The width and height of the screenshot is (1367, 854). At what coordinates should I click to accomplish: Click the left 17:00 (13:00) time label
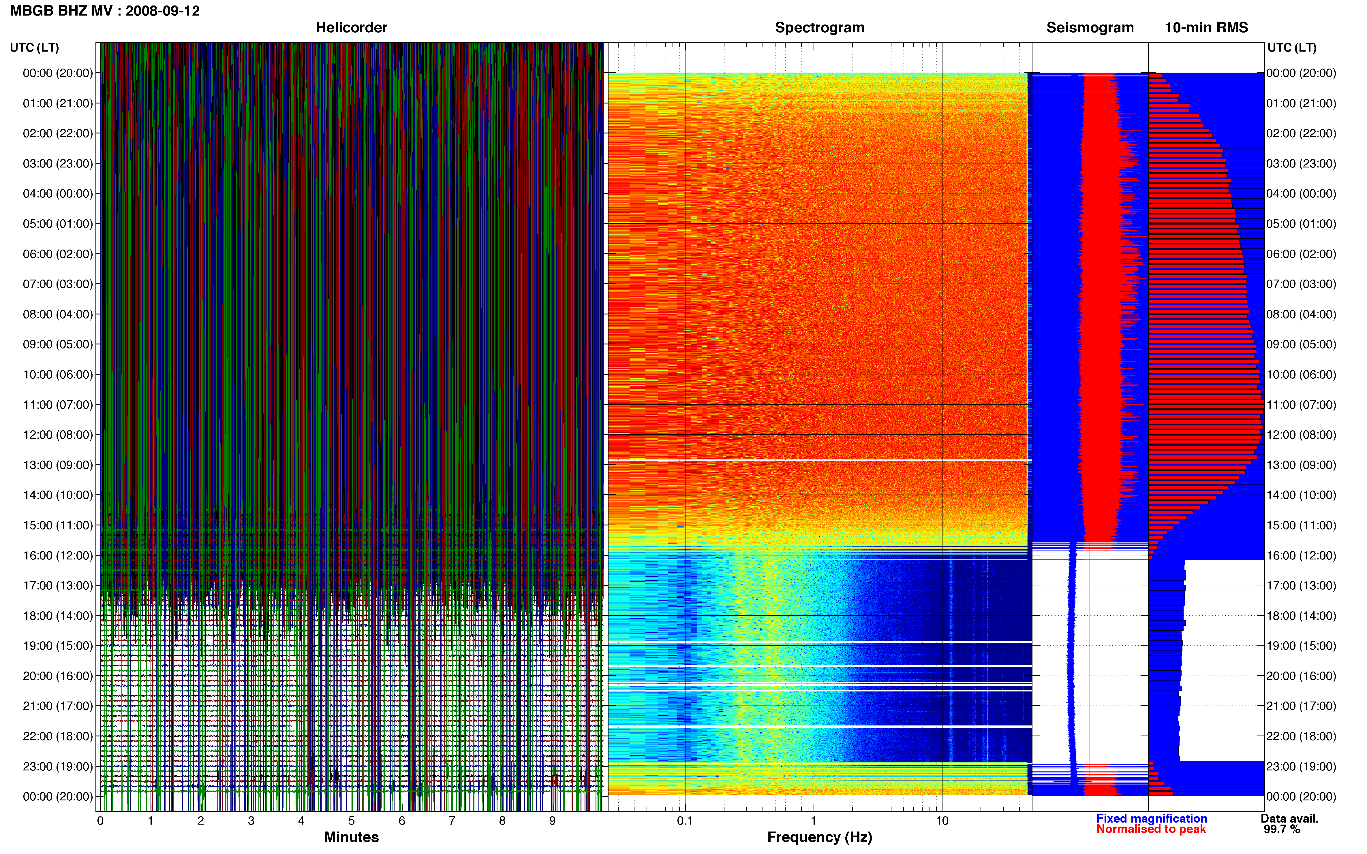[x=58, y=586]
